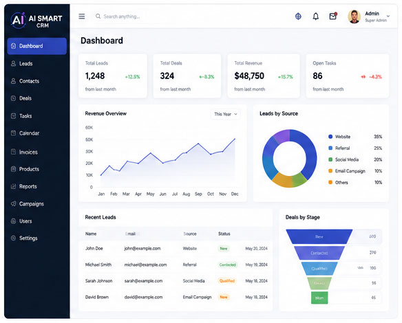The image size is (402, 323).
Task: Click the Tasks sidebar icon
Action: click(13, 115)
